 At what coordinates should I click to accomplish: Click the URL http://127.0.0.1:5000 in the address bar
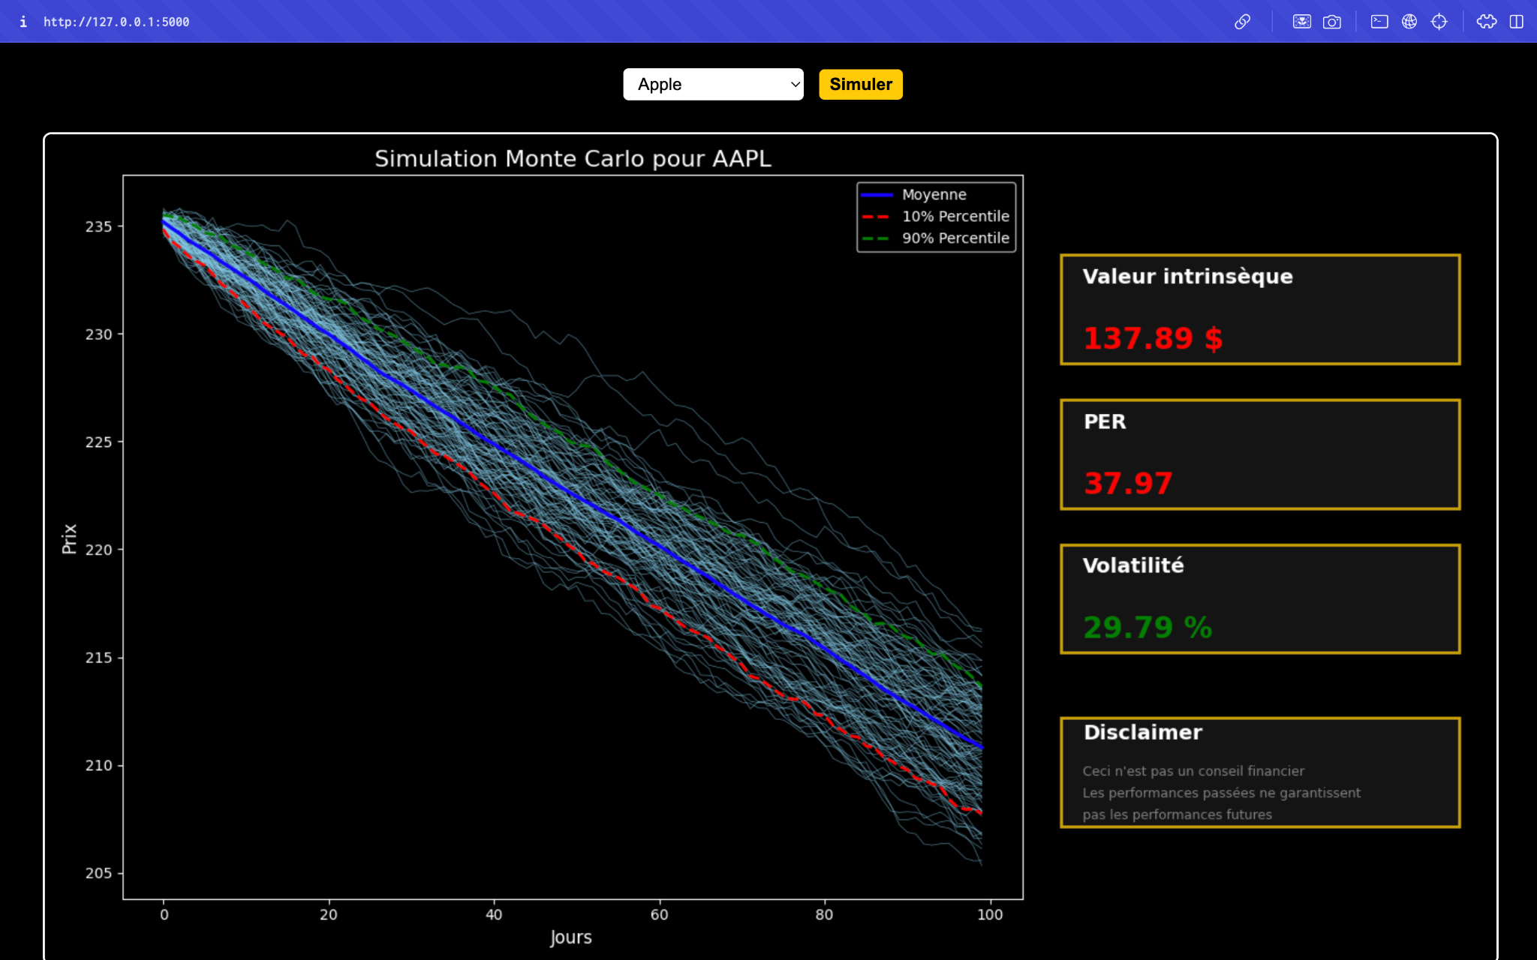click(x=116, y=22)
